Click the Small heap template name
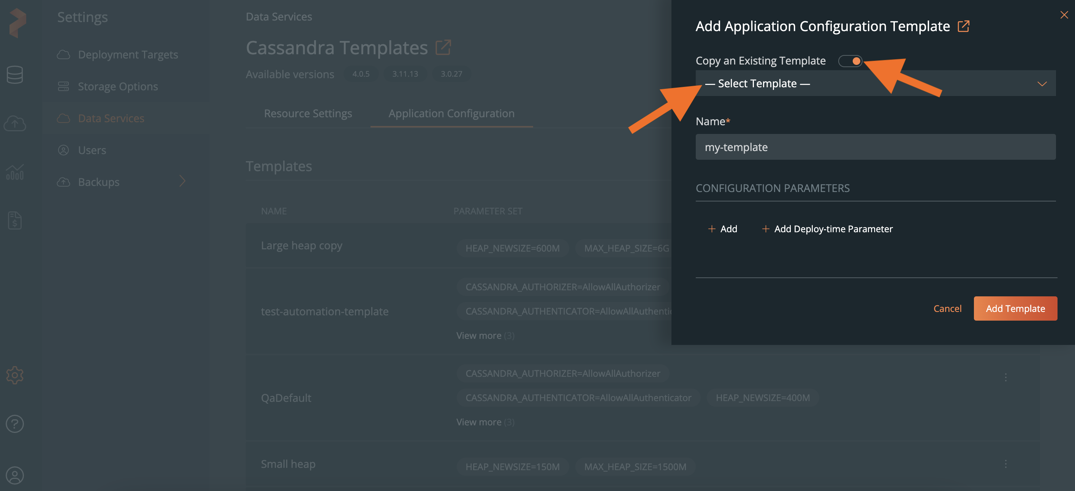Viewport: 1075px width, 491px height. pyautogui.click(x=288, y=464)
